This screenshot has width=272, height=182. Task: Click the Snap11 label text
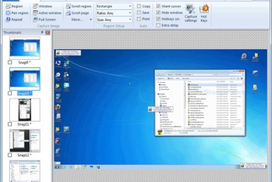click(24, 124)
